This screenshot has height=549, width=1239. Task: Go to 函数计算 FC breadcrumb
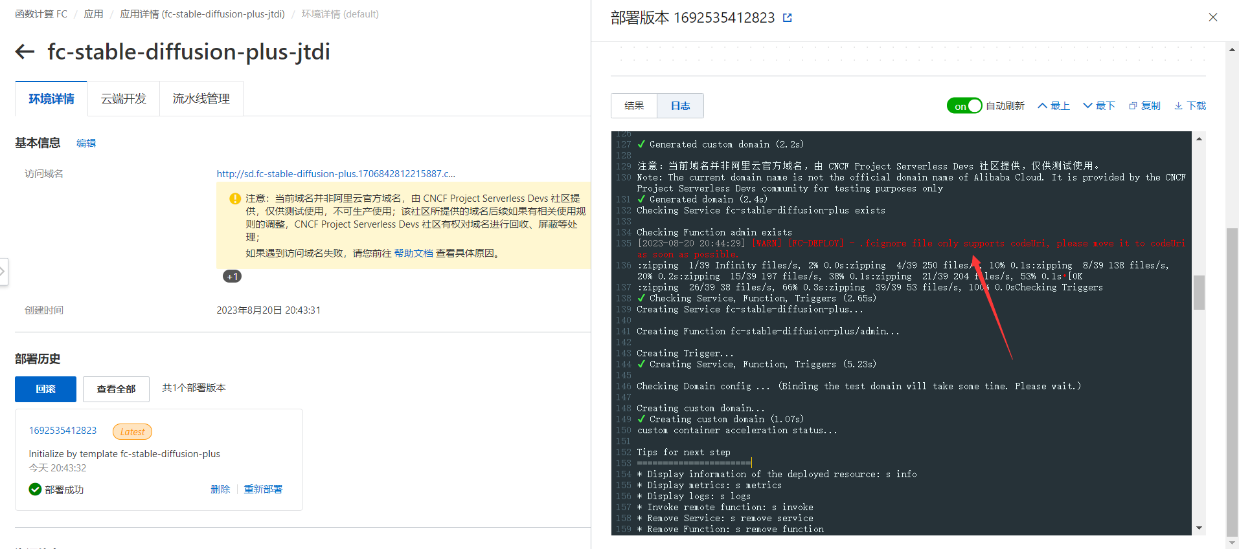[x=41, y=14]
